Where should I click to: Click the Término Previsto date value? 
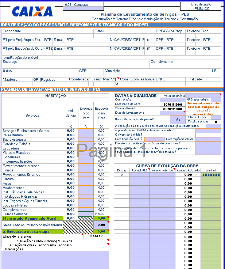tap(172, 109)
